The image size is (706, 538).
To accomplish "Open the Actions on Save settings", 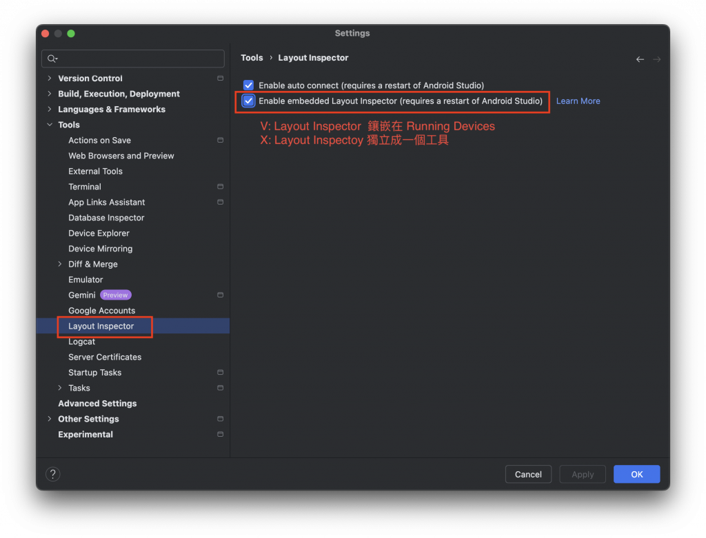I will click(x=99, y=141).
